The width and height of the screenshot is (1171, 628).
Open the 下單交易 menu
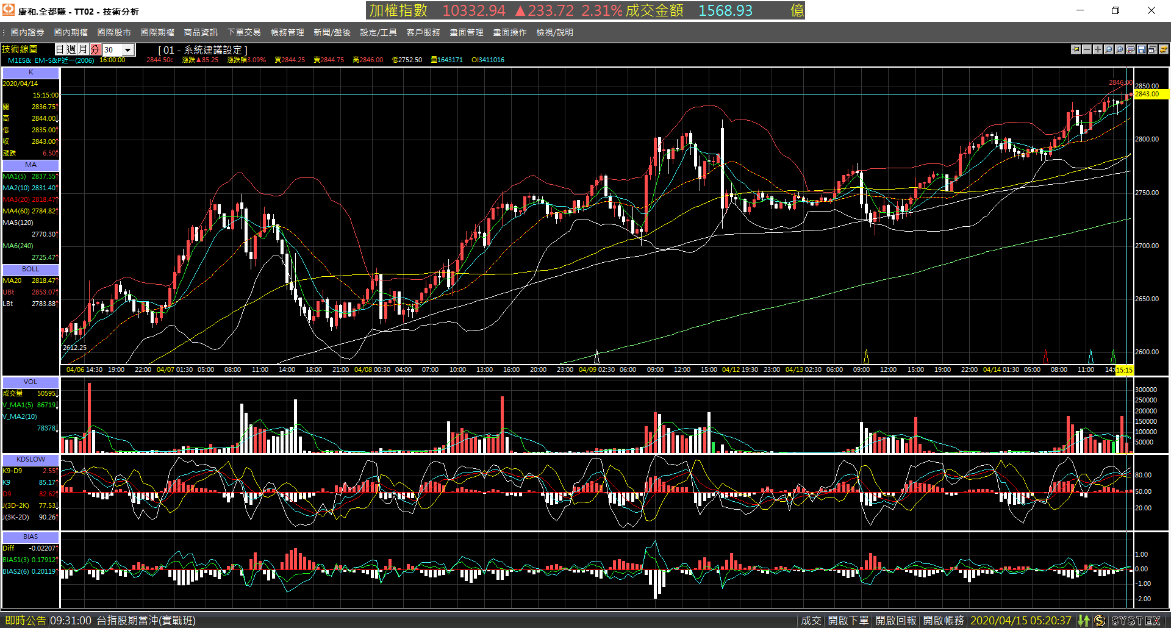244,32
